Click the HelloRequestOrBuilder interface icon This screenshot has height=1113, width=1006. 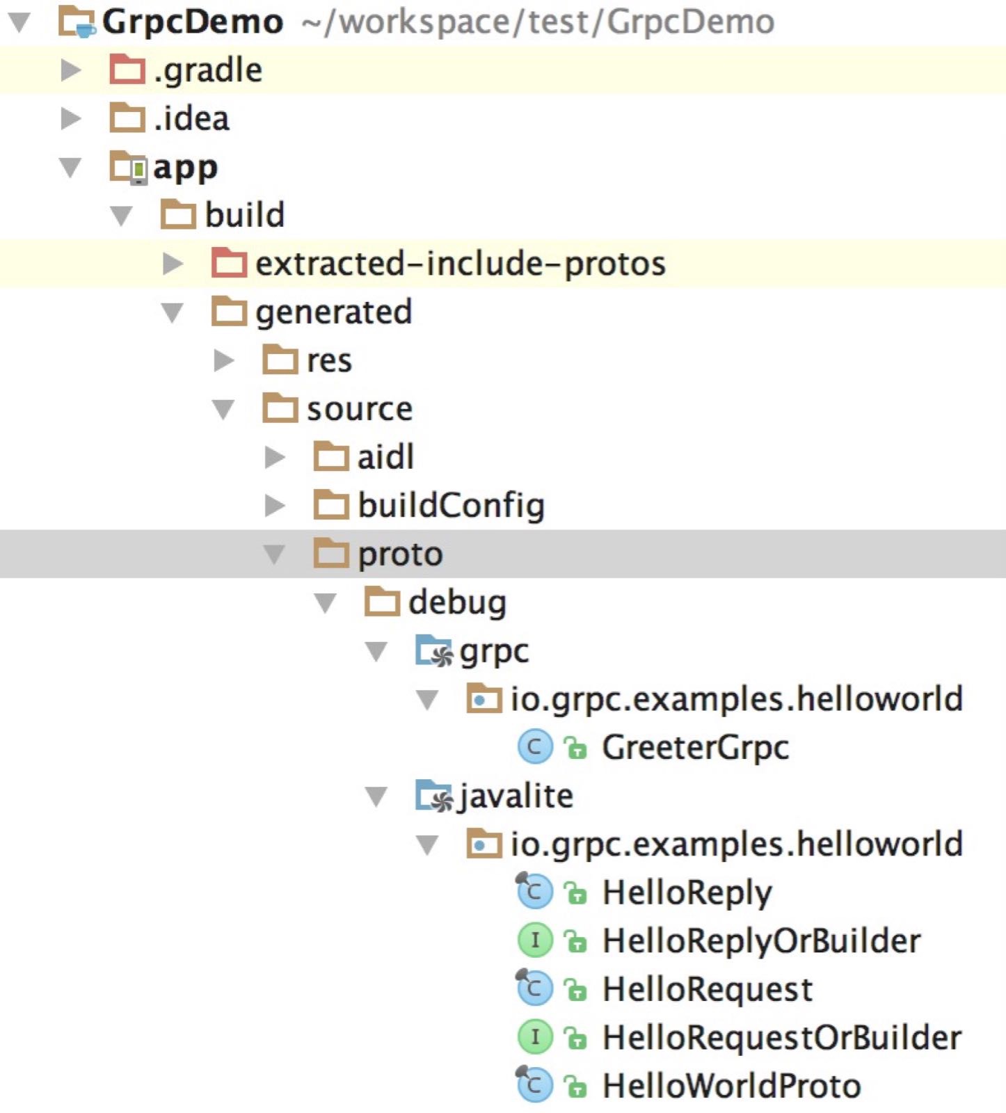(x=534, y=1037)
